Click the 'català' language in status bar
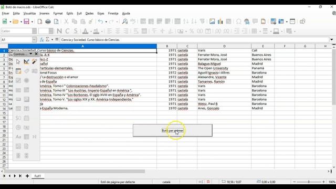Viewport: 336px width, 189px height. (166, 182)
